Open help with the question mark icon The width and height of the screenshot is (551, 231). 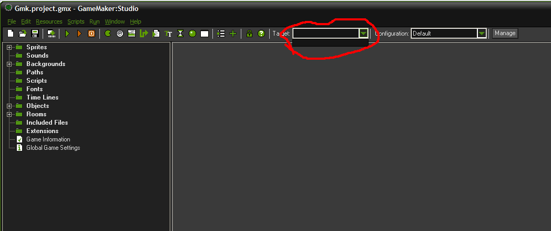(261, 34)
